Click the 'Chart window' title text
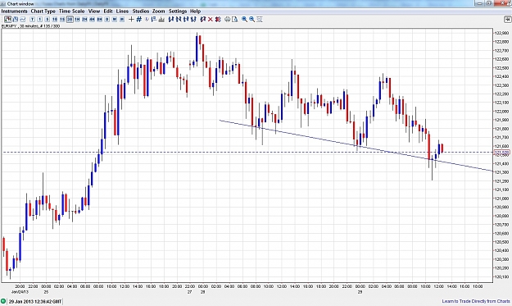Viewport: 512px width, 306px height. pos(20,4)
